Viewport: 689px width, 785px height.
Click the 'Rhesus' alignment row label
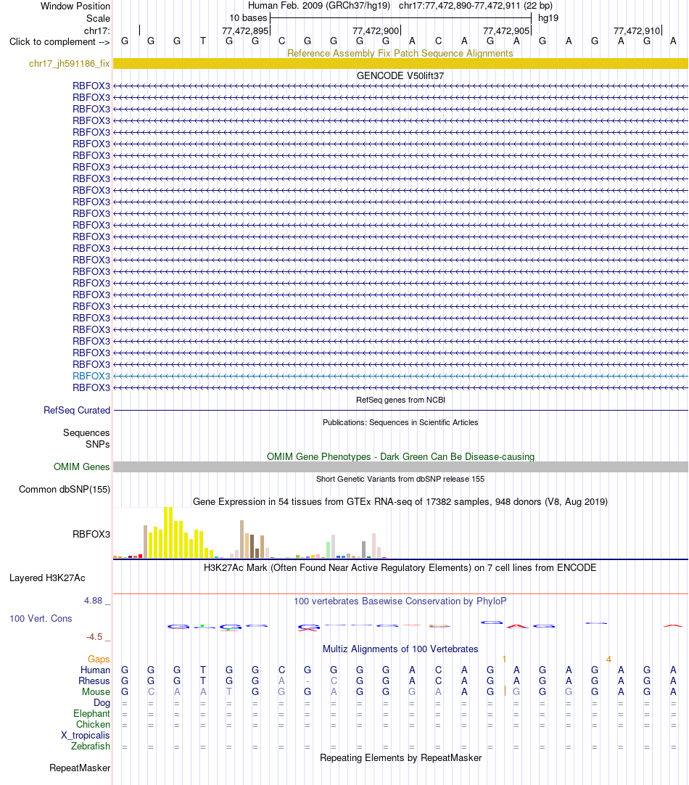94,681
